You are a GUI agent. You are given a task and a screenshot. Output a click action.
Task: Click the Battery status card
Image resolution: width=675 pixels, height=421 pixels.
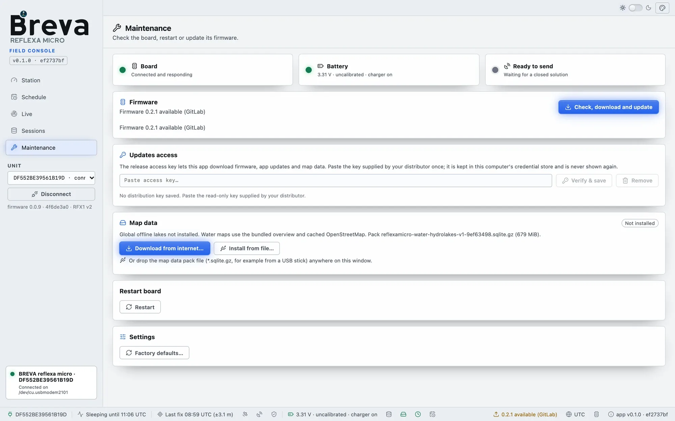(x=389, y=70)
